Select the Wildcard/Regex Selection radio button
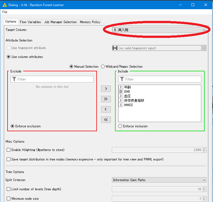This screenshot has width=213, height=202. (x=103, y=67)
